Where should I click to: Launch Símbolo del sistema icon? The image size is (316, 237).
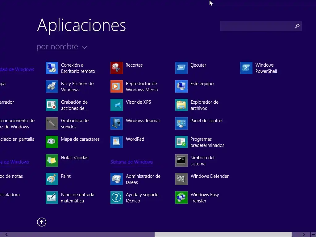tap(181, 160)
